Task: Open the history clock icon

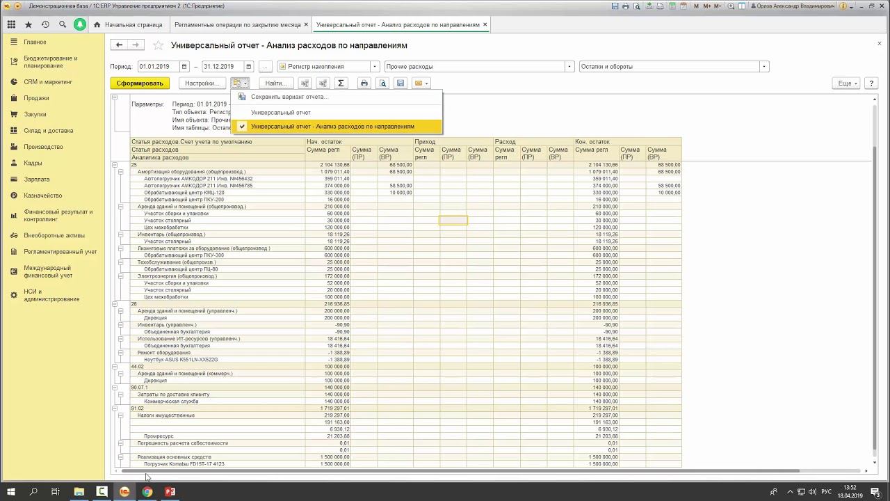Action: tap(45, 24)
